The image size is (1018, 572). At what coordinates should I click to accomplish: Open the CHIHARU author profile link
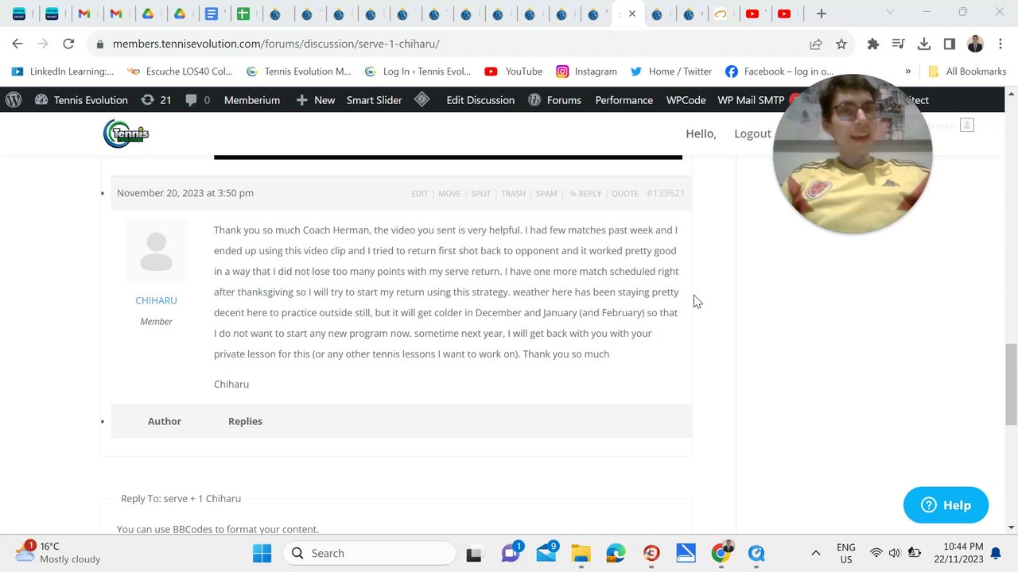pos(156,300)
